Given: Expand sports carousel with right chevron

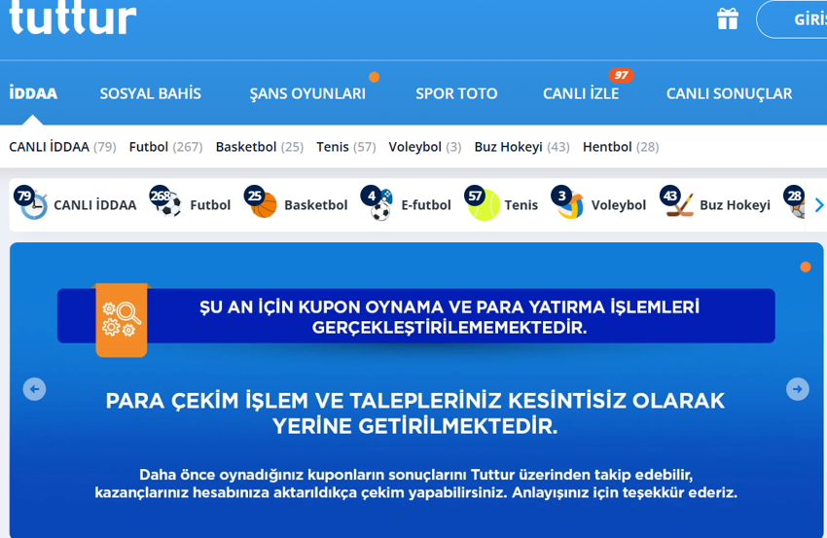Looking at the screenshot, I should click(818, 205).
